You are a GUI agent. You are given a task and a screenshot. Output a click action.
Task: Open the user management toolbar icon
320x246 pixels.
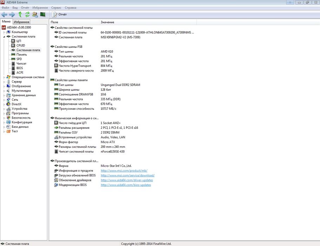35,14
